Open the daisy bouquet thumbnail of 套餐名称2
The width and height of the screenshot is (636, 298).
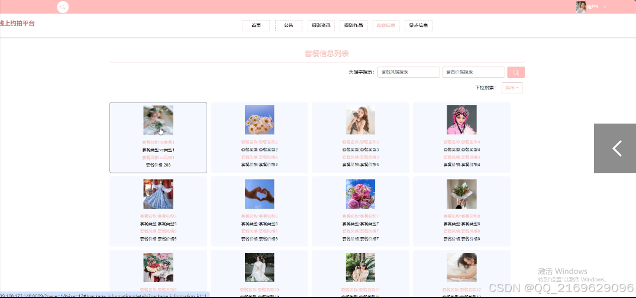tap(260, 120)
